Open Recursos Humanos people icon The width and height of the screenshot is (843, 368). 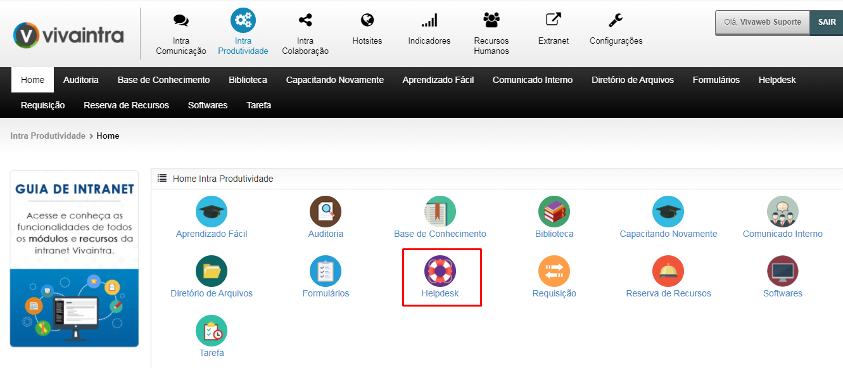491,20
